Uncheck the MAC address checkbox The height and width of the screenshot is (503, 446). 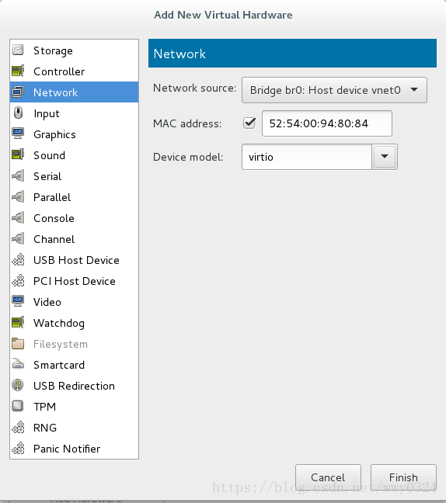point(249,123)
